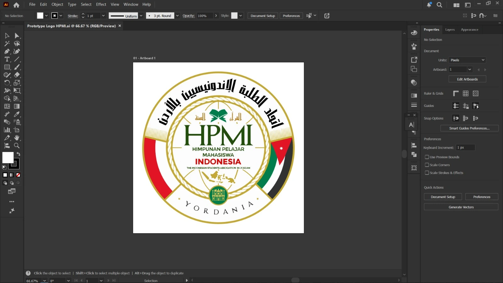The image size is (503, 283).
Task: Open the Artboard number dropdown
Action: [x=470, y=69]
